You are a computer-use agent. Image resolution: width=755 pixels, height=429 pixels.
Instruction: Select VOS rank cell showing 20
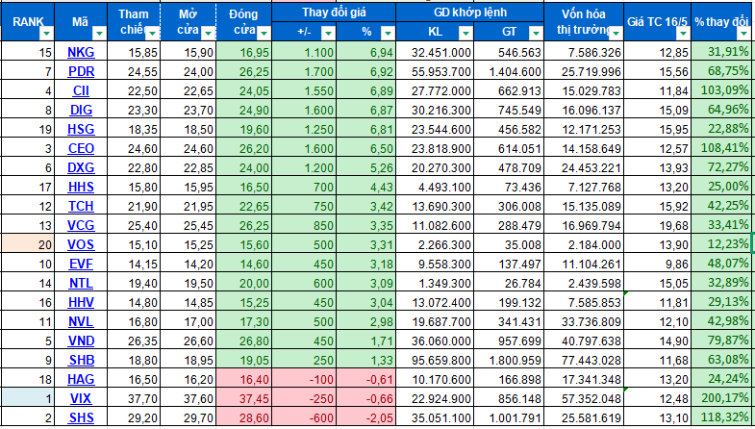tap(28, 244)
